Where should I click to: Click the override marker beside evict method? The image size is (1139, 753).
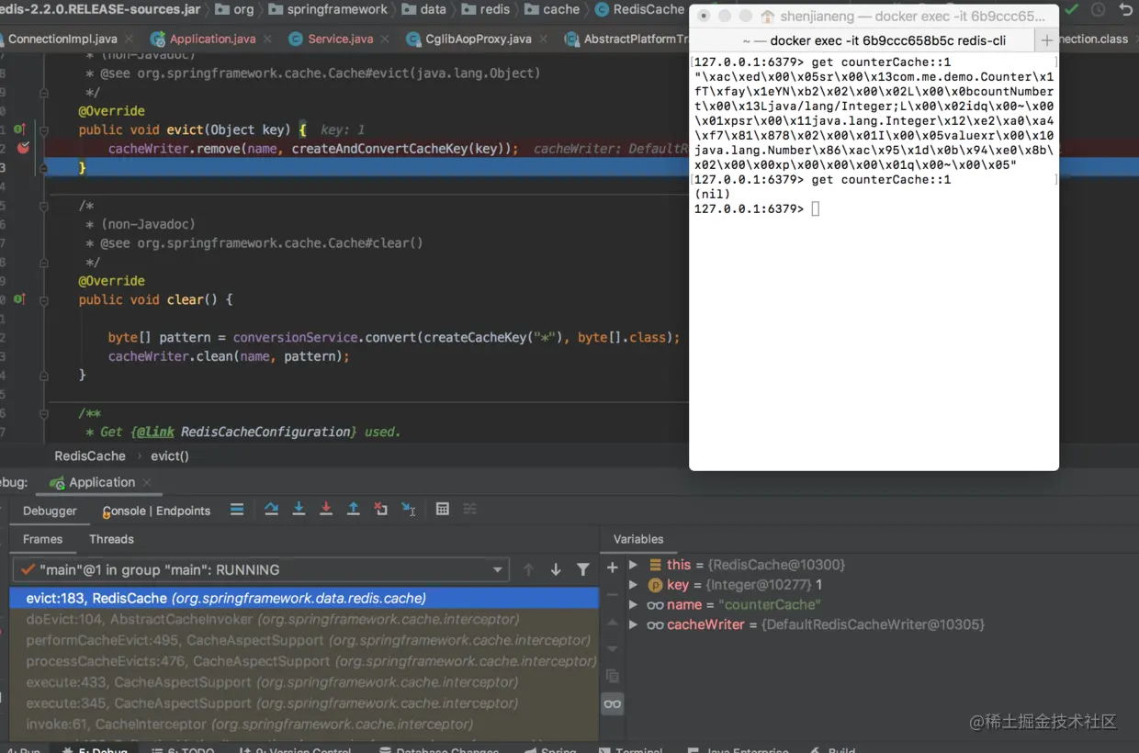pos(19,129)
